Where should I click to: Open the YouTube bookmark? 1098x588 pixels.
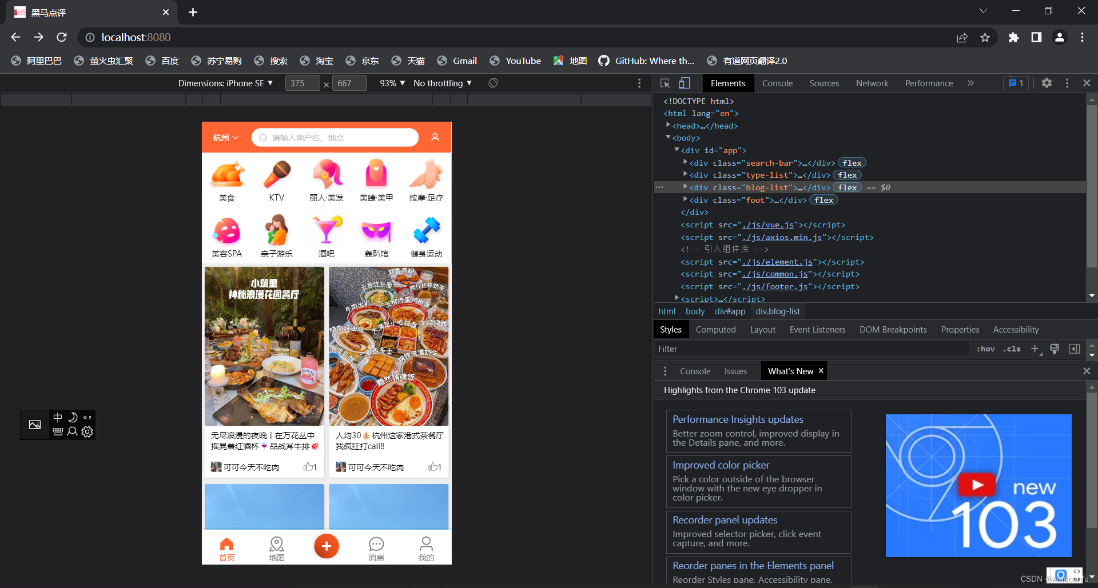pyautogui.click(x=515, y=61)
